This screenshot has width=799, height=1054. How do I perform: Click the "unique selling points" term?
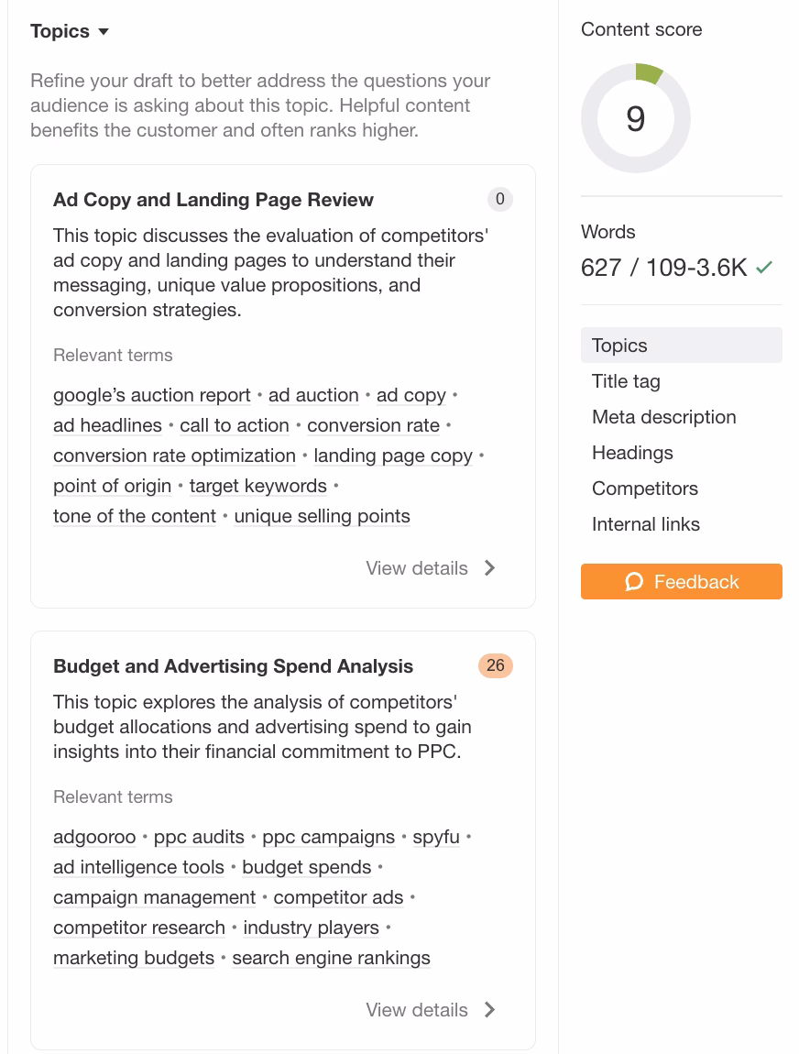[x=322, y=516]
